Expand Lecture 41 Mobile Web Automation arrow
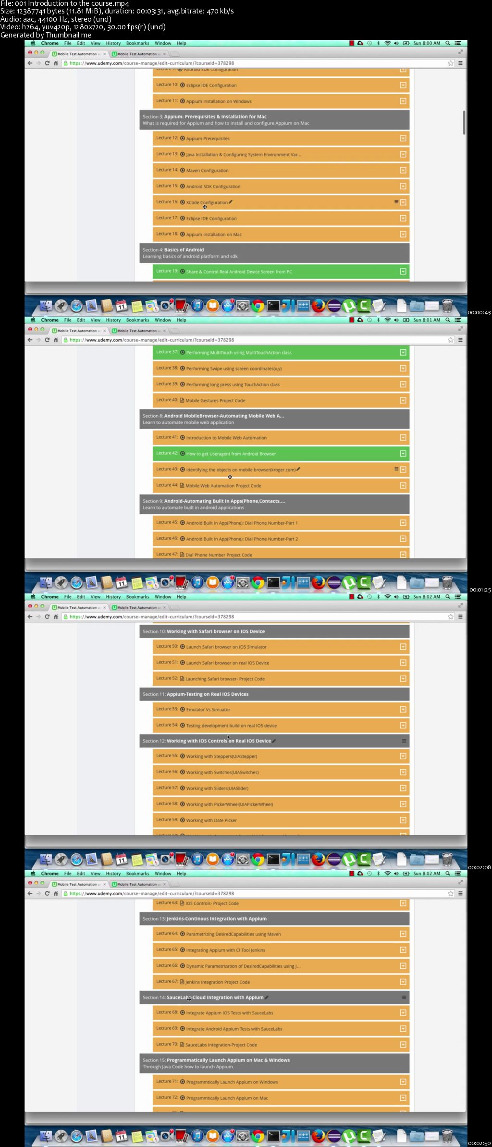The height and width of the screenshot is (1147, 492). 403,437
